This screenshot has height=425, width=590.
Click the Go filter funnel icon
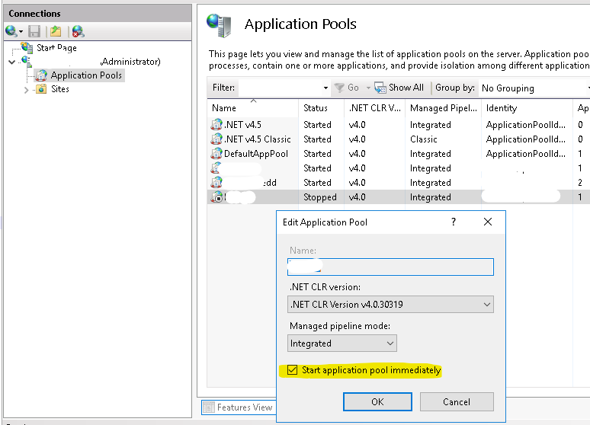coord(339,88)
